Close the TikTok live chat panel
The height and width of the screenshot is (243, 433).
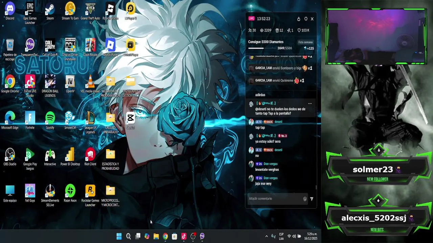[x=312, y=19]
